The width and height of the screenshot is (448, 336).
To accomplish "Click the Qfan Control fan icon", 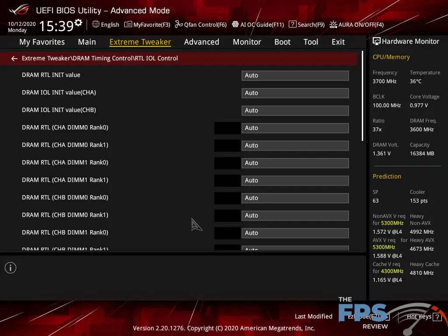I will 178,24.
